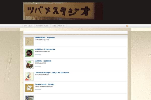Click the ILLGENIC album cover thumbnail
Screen dimensions: 151x100
coord(29,65)
